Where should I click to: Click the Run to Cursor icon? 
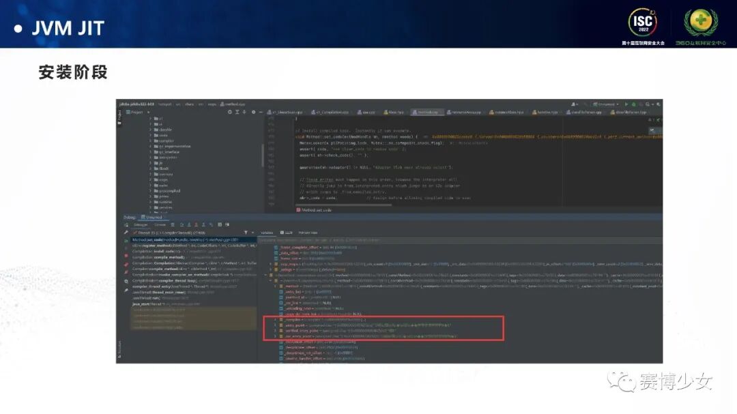tap(211, 224)
